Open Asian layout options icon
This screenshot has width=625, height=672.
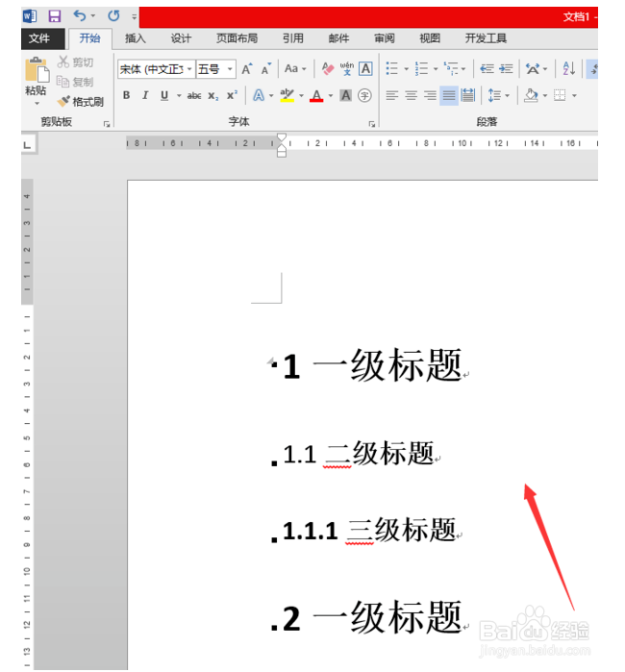[533, 68]
